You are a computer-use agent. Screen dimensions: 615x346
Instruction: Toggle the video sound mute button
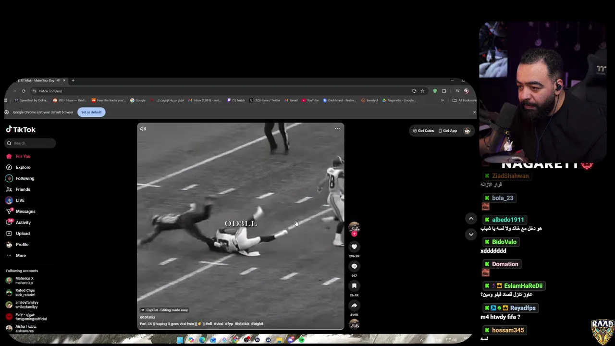point(143,129)
